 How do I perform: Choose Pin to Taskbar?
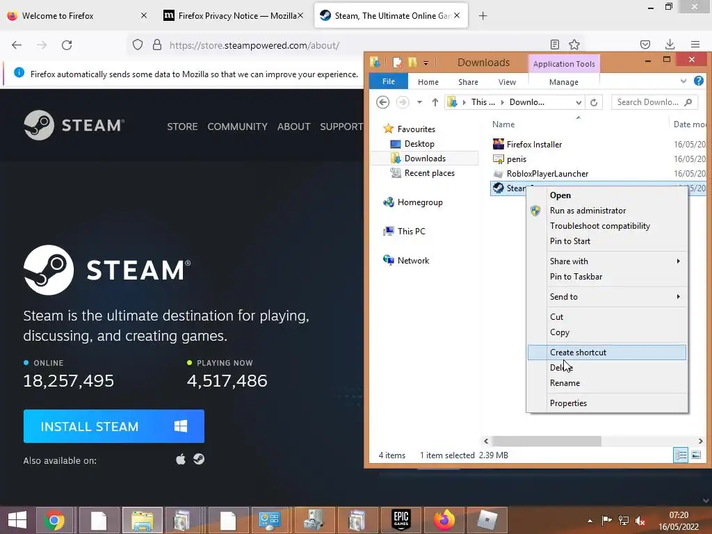pyautogui.click(x=606, y=277)
